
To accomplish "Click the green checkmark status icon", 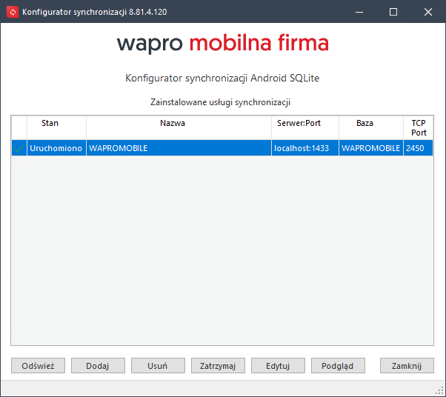I will pos(19,148).
